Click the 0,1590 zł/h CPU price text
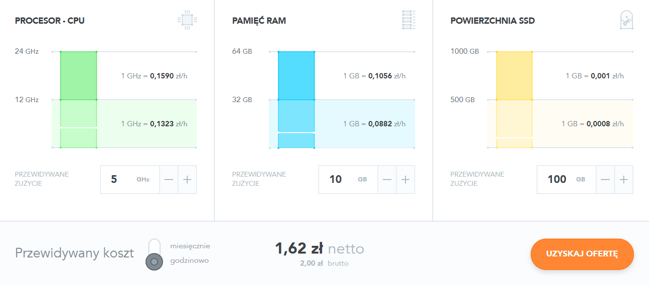This screenshot has height=286, width=649. point(154,76)
